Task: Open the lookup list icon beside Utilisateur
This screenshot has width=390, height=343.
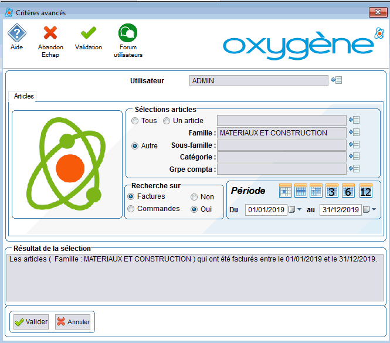Action: click(x=336, y=80)
